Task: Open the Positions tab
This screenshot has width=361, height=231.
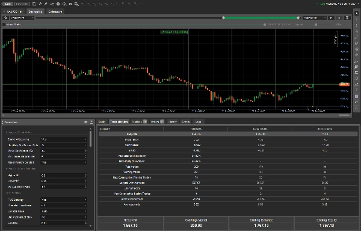Action: (x=139, y=122)
